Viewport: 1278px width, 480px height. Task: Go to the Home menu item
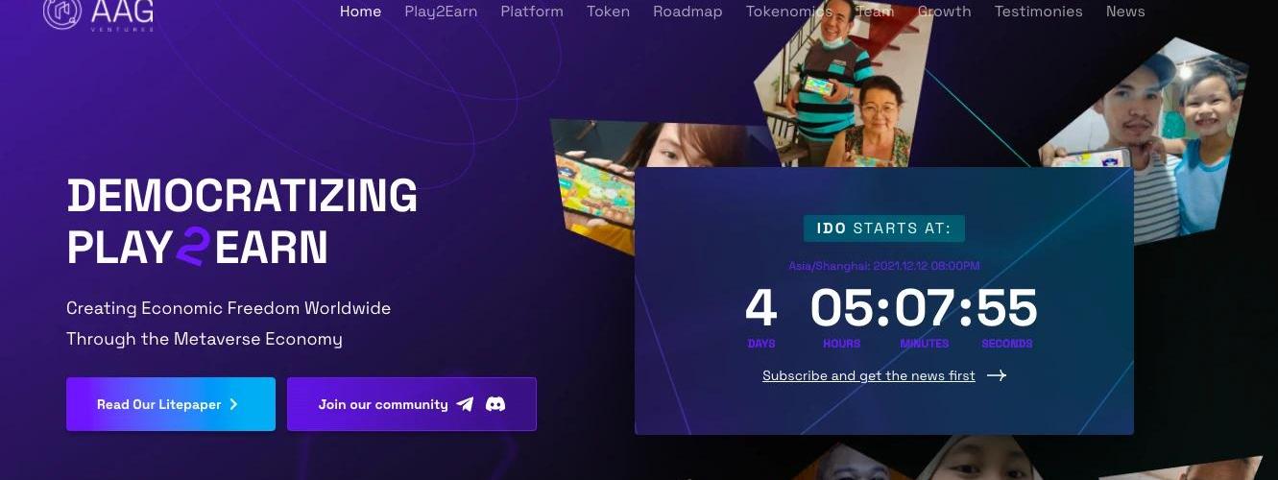click(x=360, y=12)
